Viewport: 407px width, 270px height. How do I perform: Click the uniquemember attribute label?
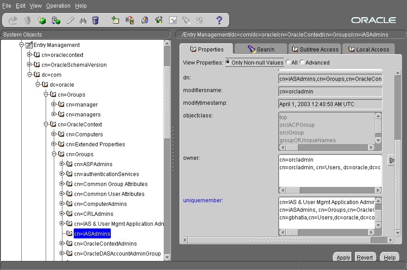203,200
